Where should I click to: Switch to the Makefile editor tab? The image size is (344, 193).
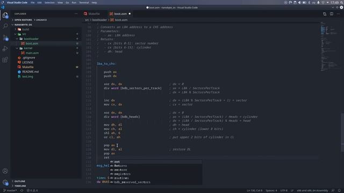click(94, 14)
